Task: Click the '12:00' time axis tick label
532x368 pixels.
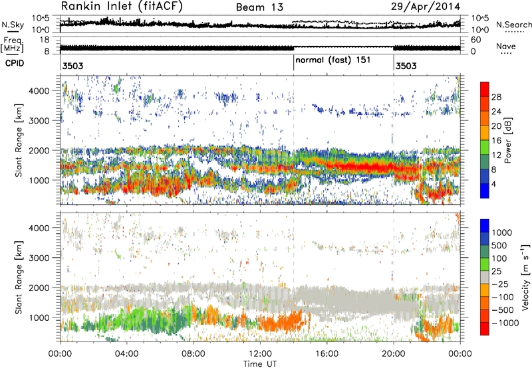Action: (x=260, y=354)
